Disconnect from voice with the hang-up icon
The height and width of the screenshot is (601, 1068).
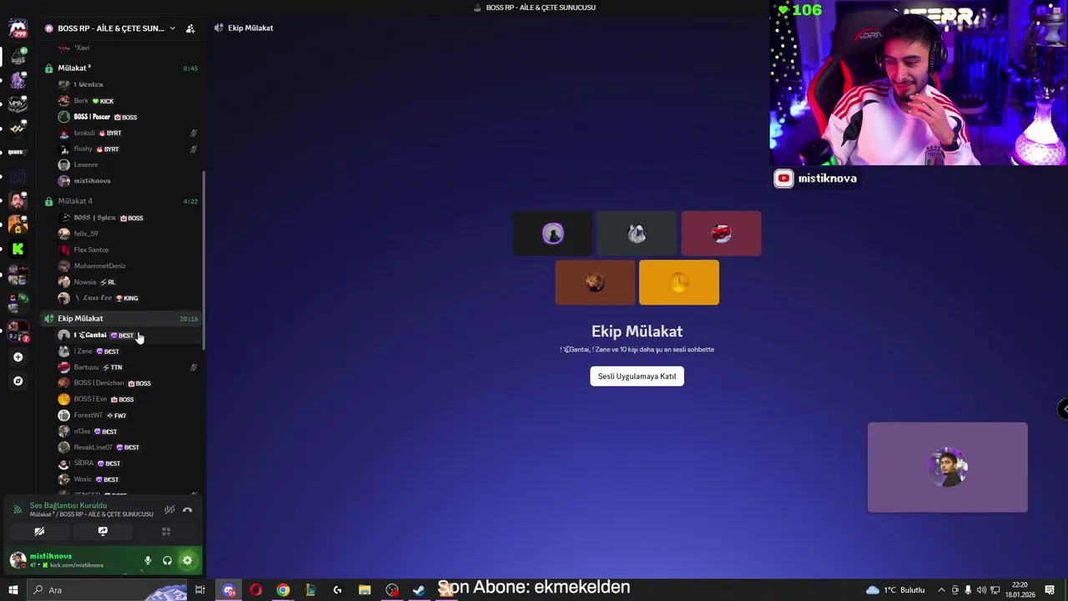click(188, 510)
